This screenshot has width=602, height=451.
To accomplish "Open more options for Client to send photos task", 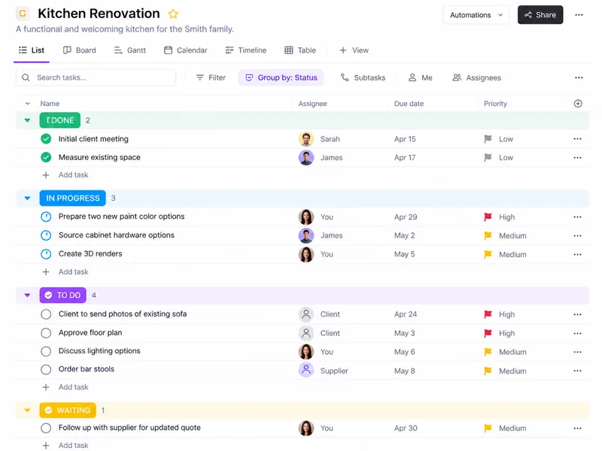I will (577, 314).
